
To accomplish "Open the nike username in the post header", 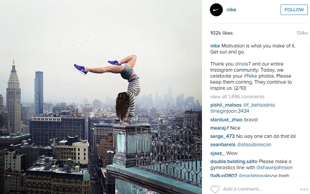I will pos(231,10).
